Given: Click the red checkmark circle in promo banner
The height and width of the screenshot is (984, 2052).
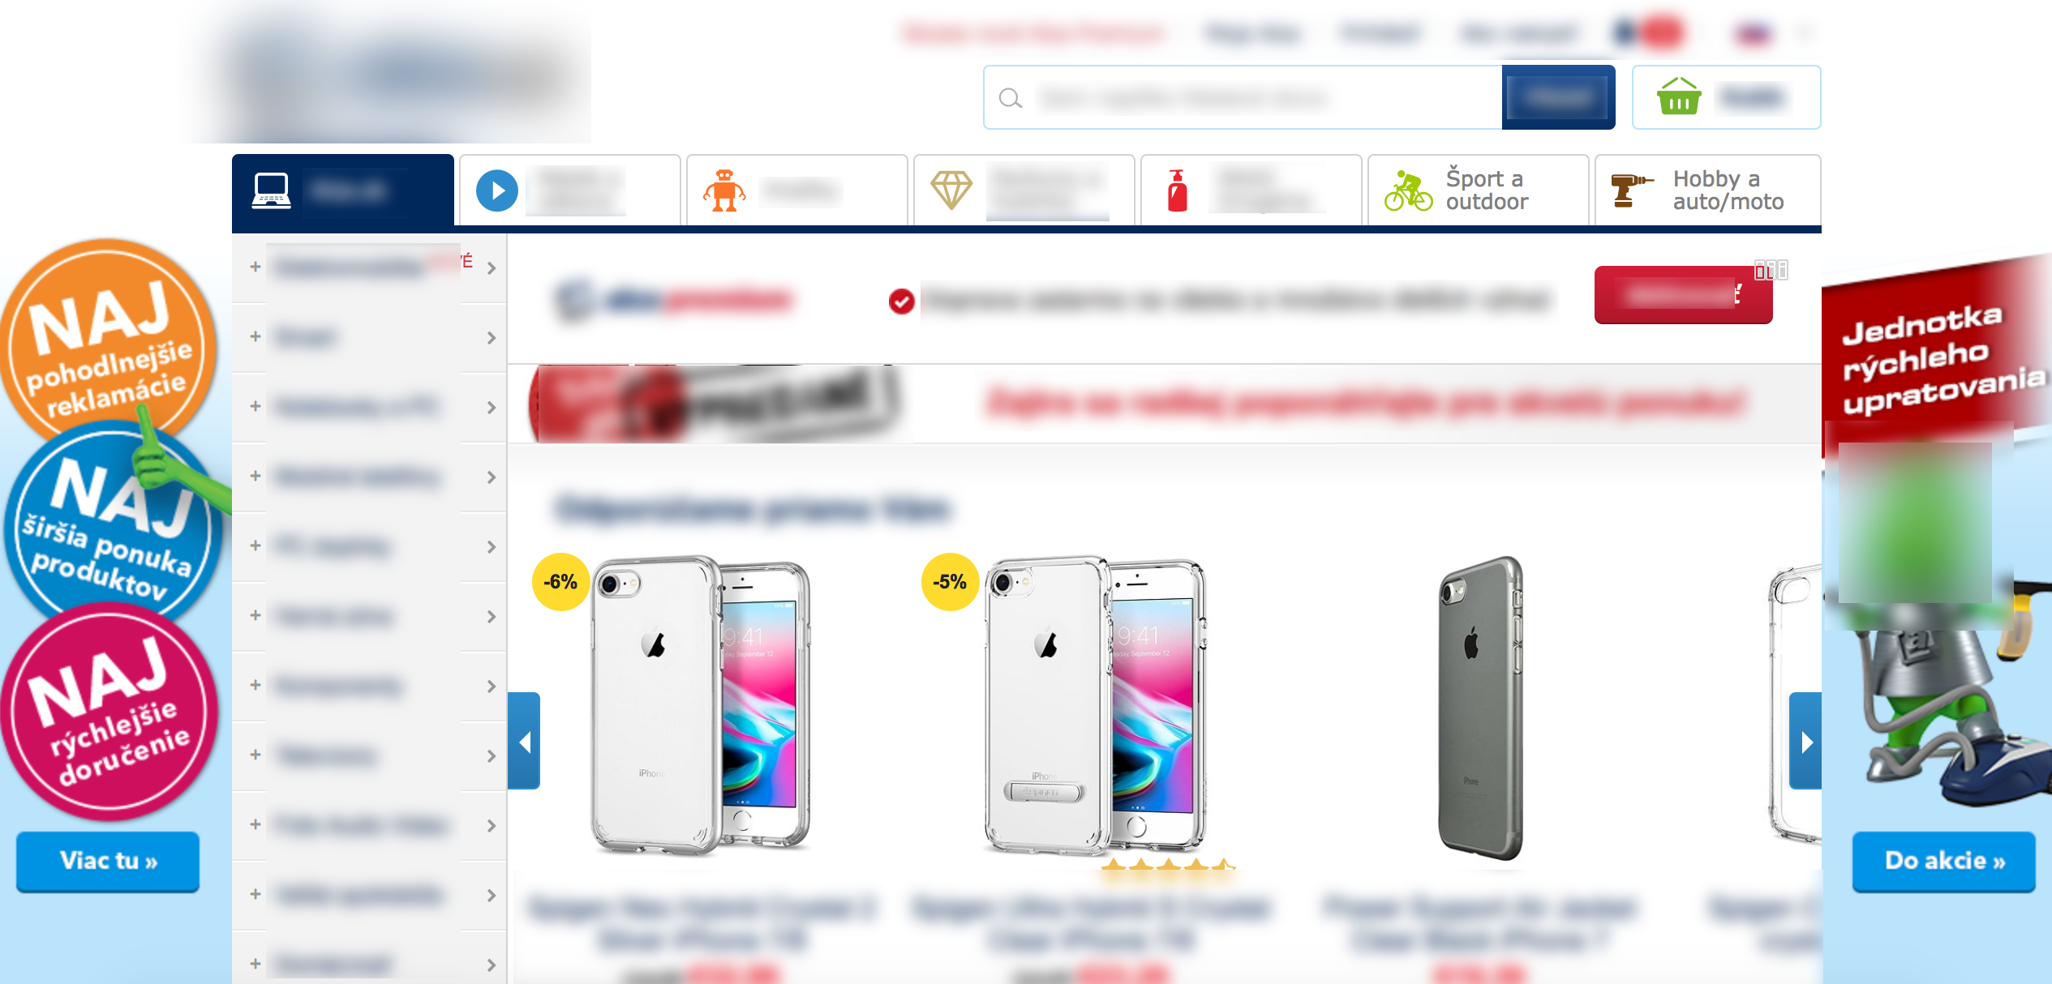Looking at the screenshot, I should point(901,302).
